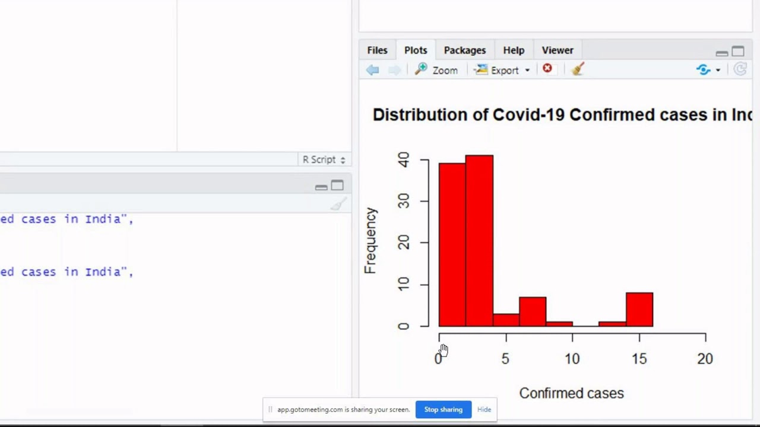
Task: Select the Plots tab
Action: (416, 50)
